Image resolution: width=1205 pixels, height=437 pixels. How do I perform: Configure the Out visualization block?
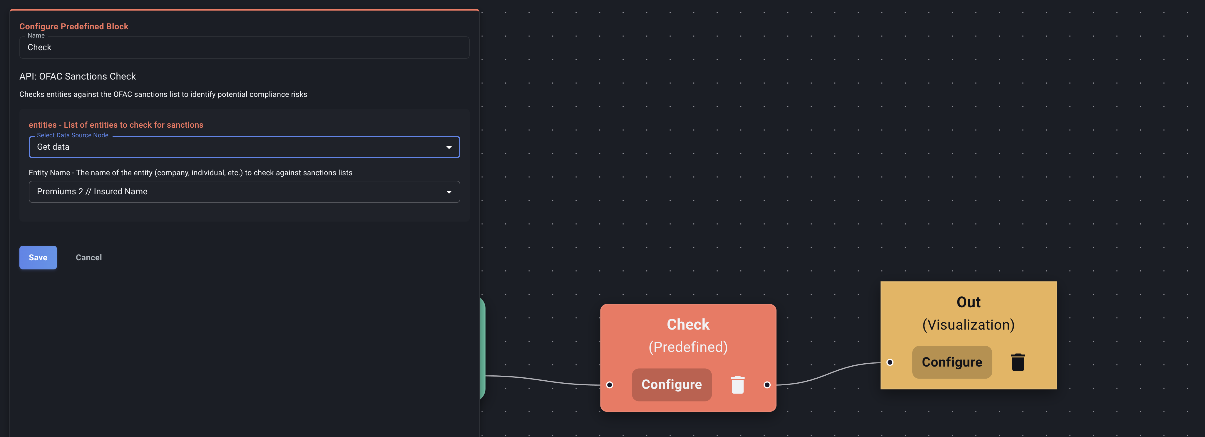952,362
